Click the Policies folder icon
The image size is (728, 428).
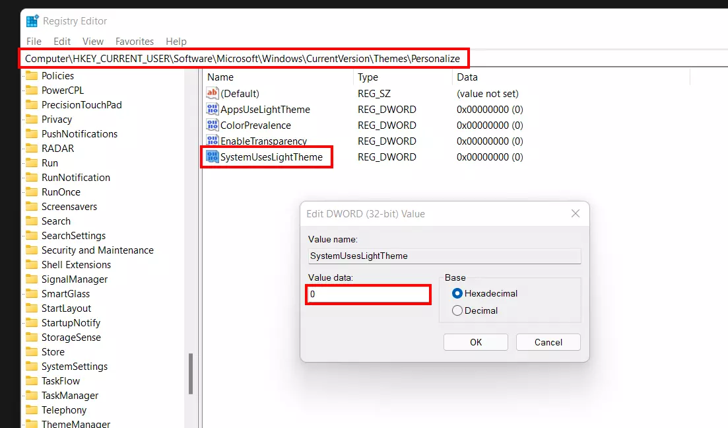pos(32,75)
